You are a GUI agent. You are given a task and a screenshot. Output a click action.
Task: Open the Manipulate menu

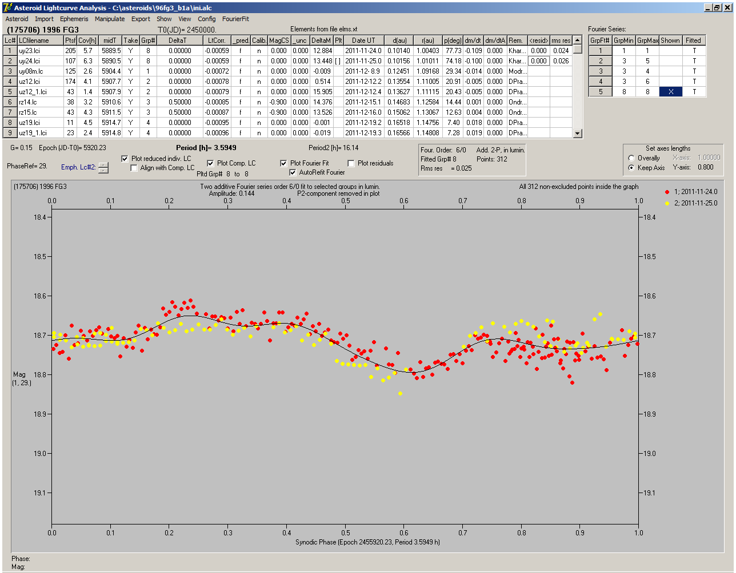click(x=110, y=19)
